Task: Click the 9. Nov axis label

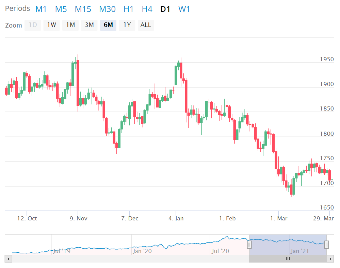Action: tap(78, 218)
